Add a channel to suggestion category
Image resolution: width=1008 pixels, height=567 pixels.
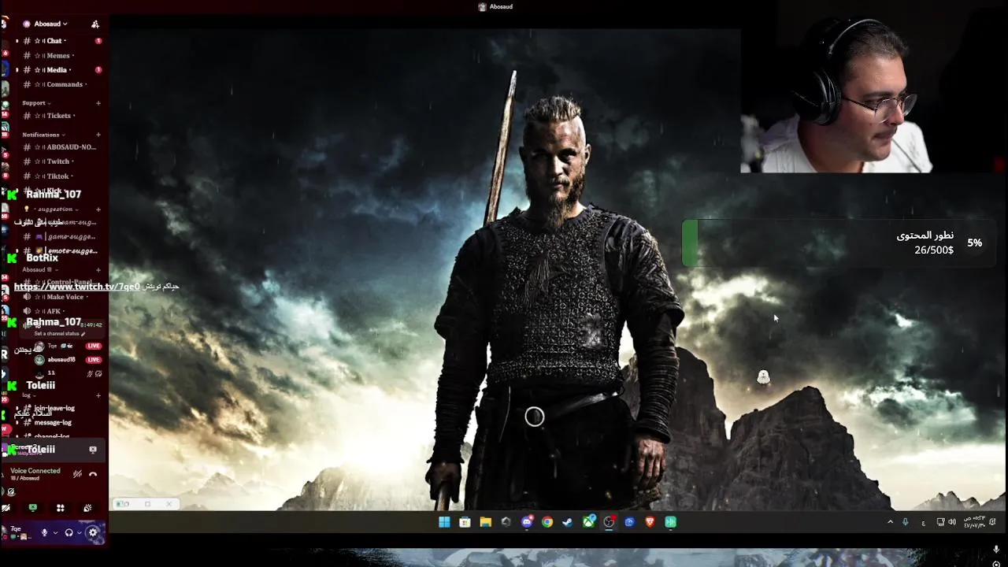98,209
